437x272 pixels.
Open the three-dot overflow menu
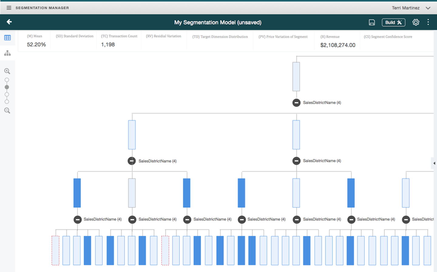pyautogui.click(x=428, y=22)
